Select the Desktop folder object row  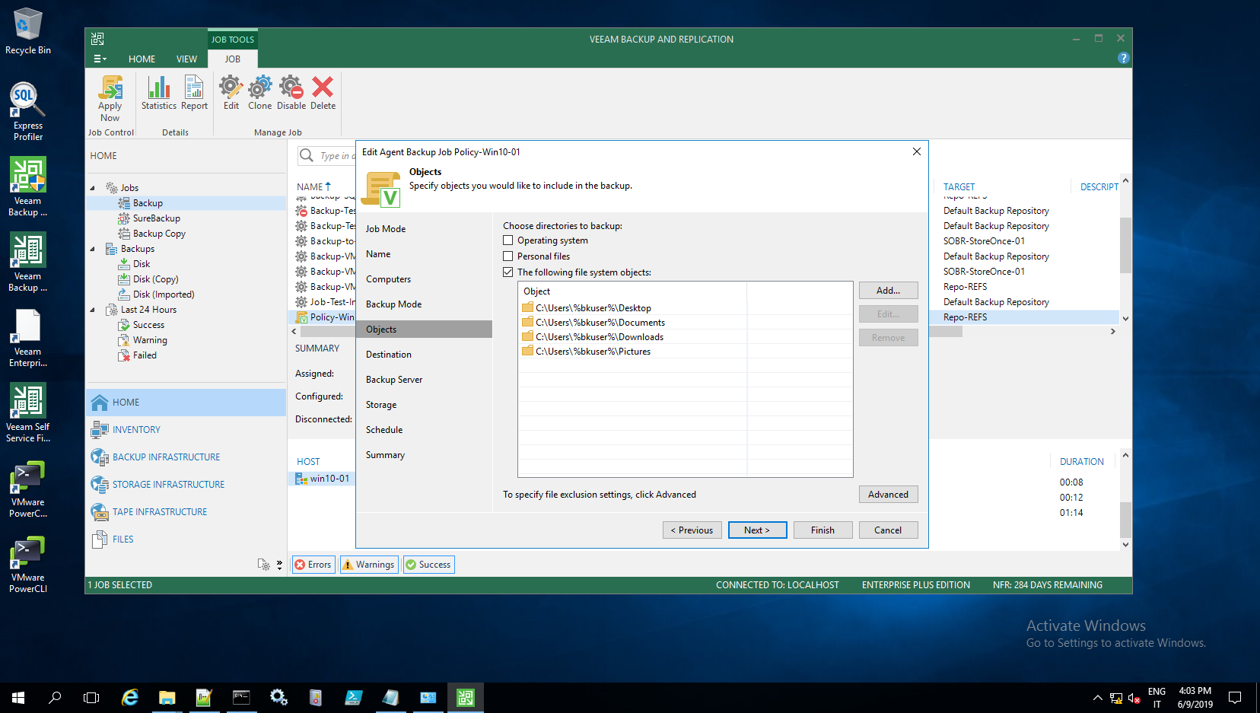(685, 308)
